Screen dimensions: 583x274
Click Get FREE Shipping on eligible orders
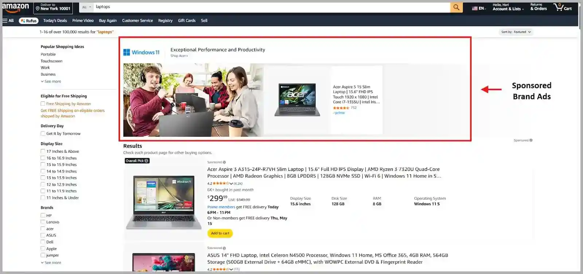pyautogui.click(x=73, y=113)
